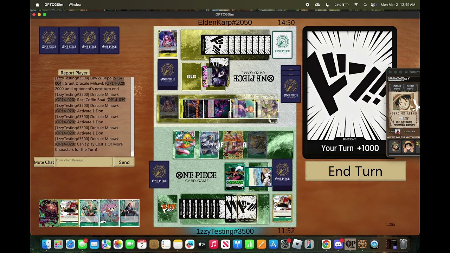This screenshot has width=450, height=253.
Task: Click the 3 (7) Don counter
Action: coord(168,209)
